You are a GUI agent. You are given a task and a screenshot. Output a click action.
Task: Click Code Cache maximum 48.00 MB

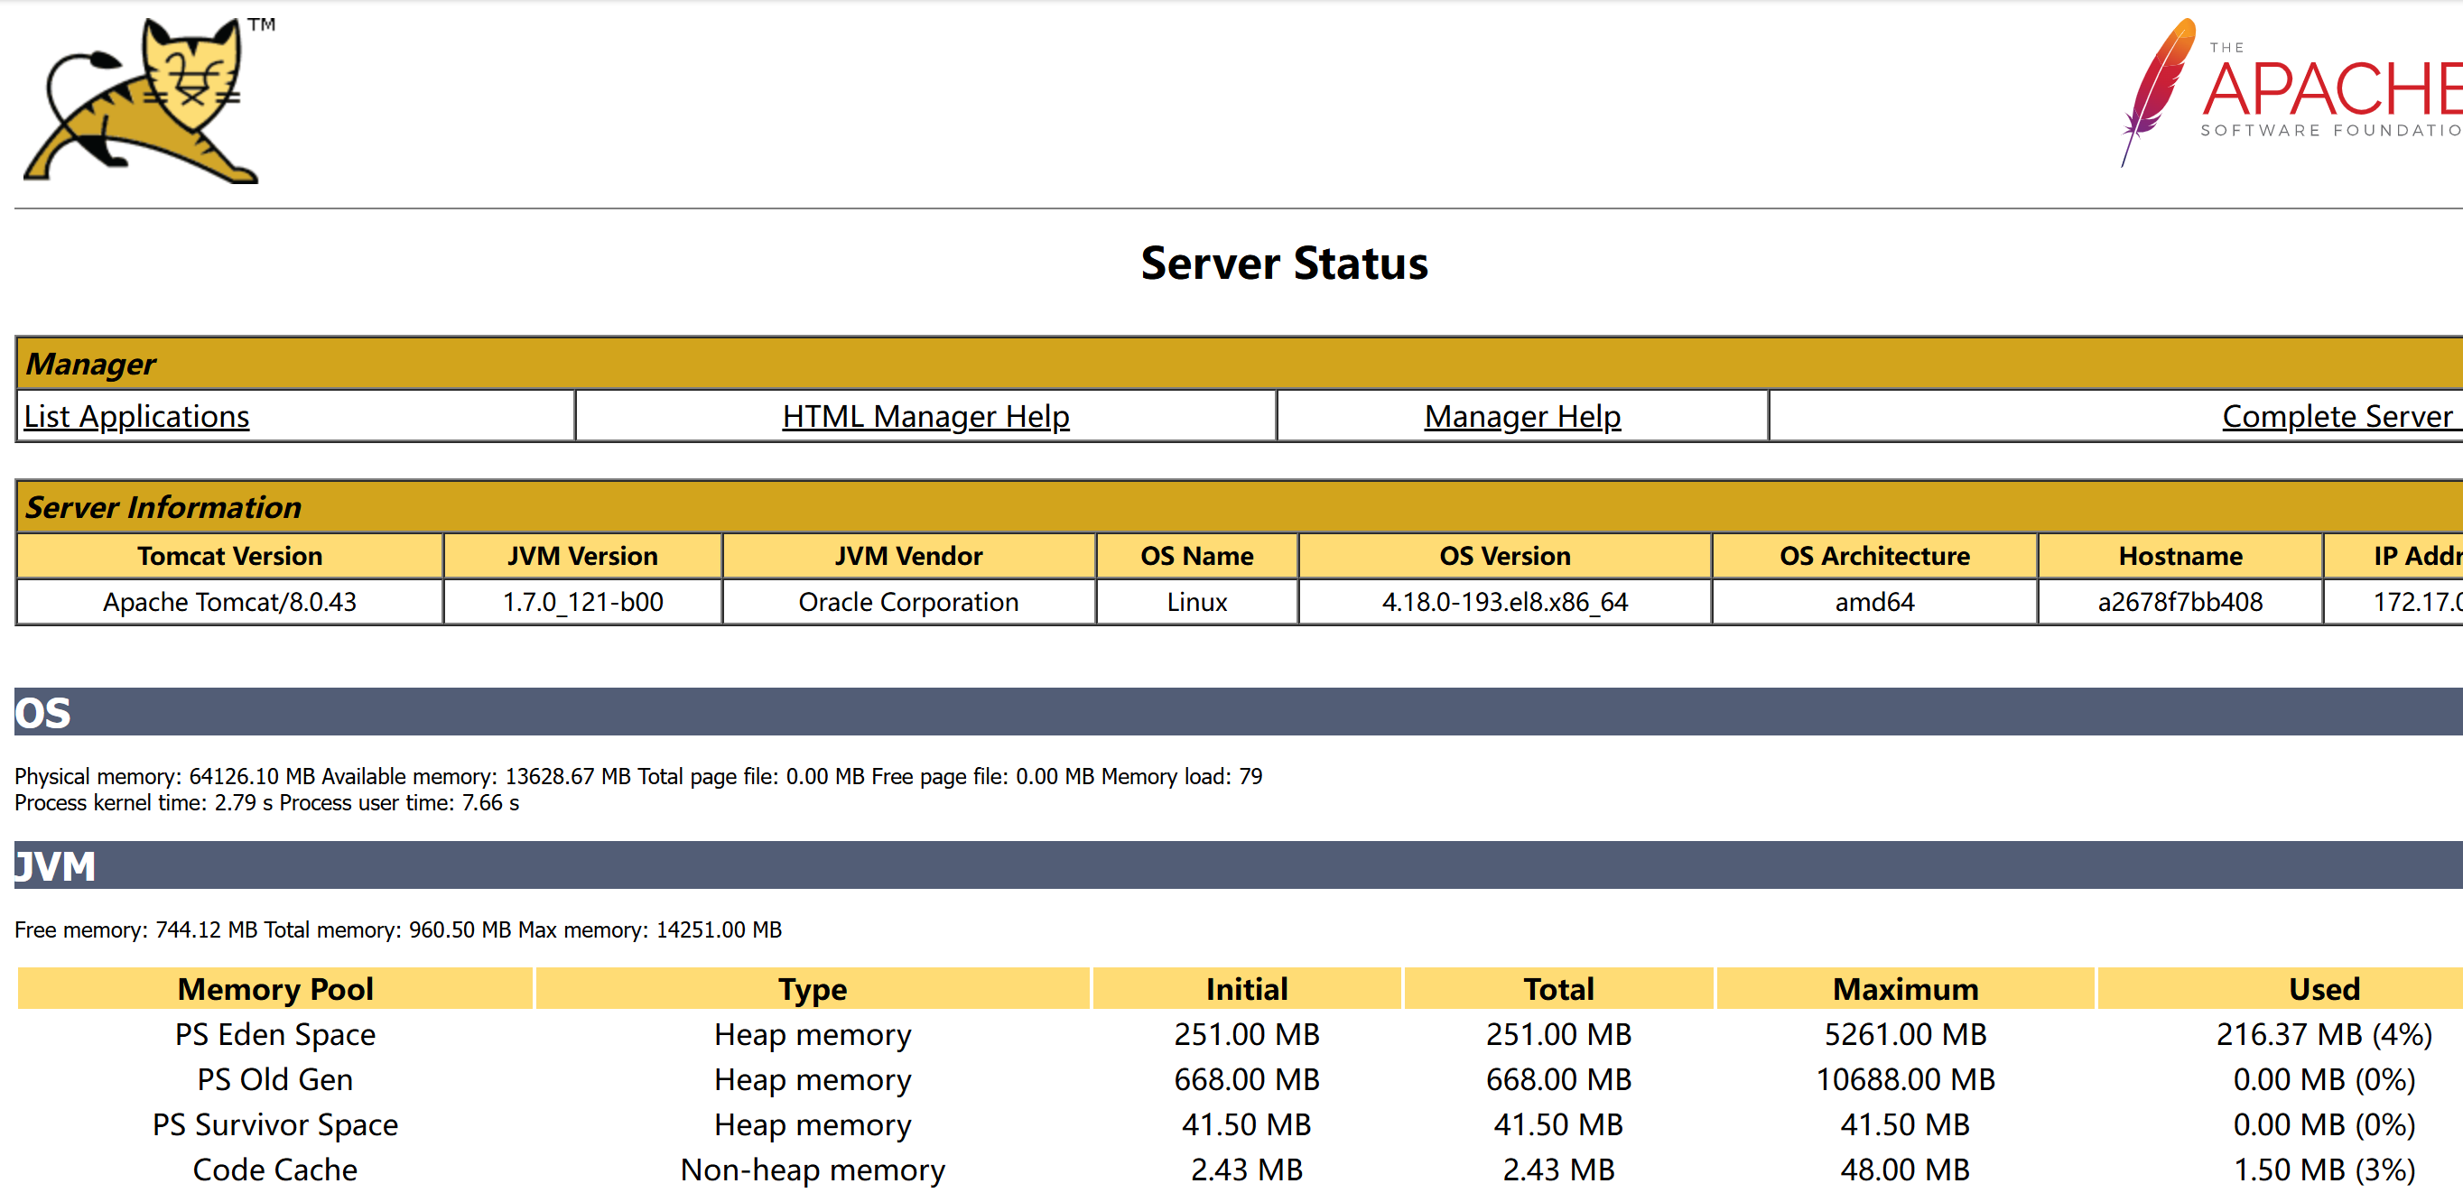(1906, 1170)
